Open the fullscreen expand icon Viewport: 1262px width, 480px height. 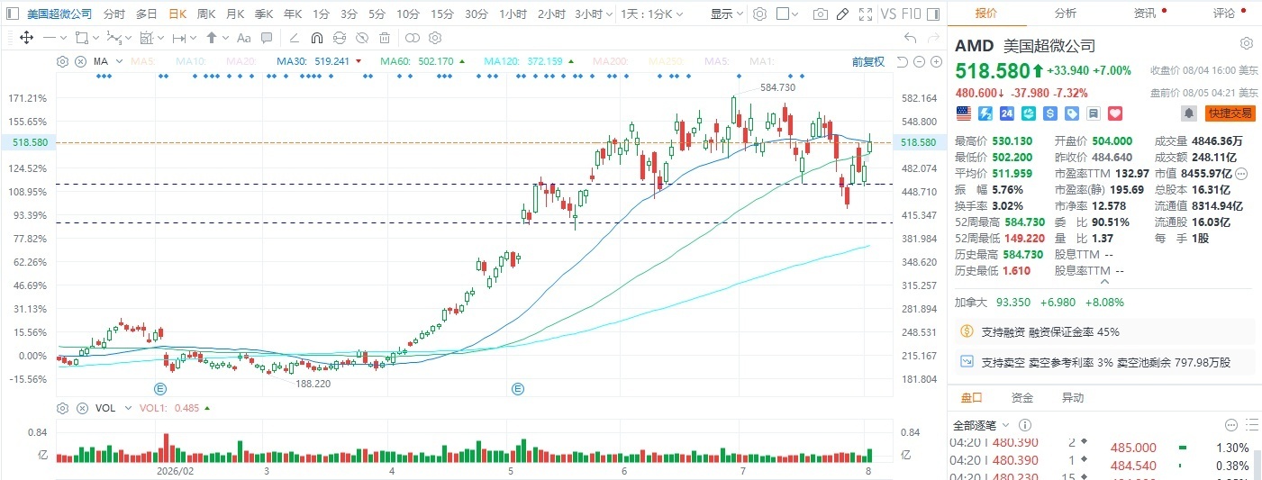[x=866, y=14]
